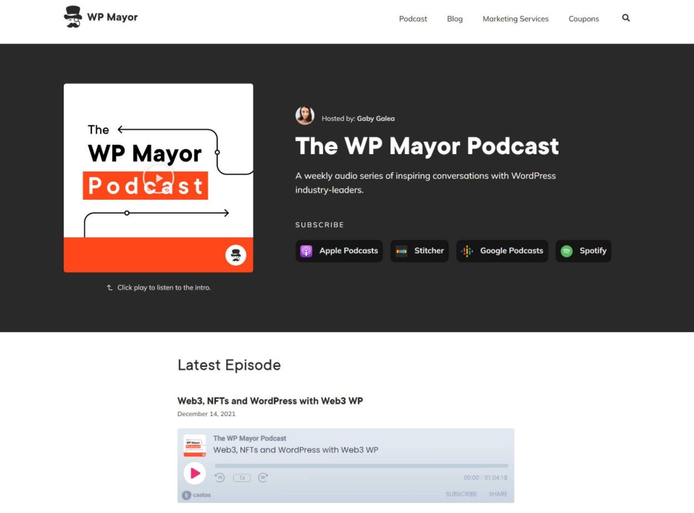Open the Coupons menu item
The width and height of the screenshot is (694, 513).
[x=584, y=19]
